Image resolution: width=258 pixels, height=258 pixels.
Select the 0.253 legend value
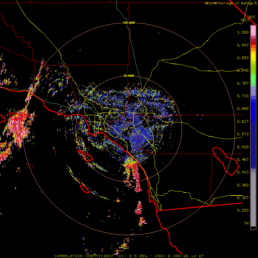(x=243, y=210)
